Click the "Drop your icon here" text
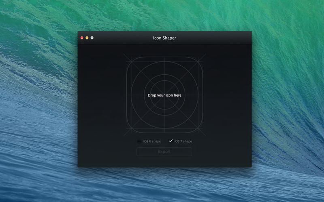 point(164,95)
